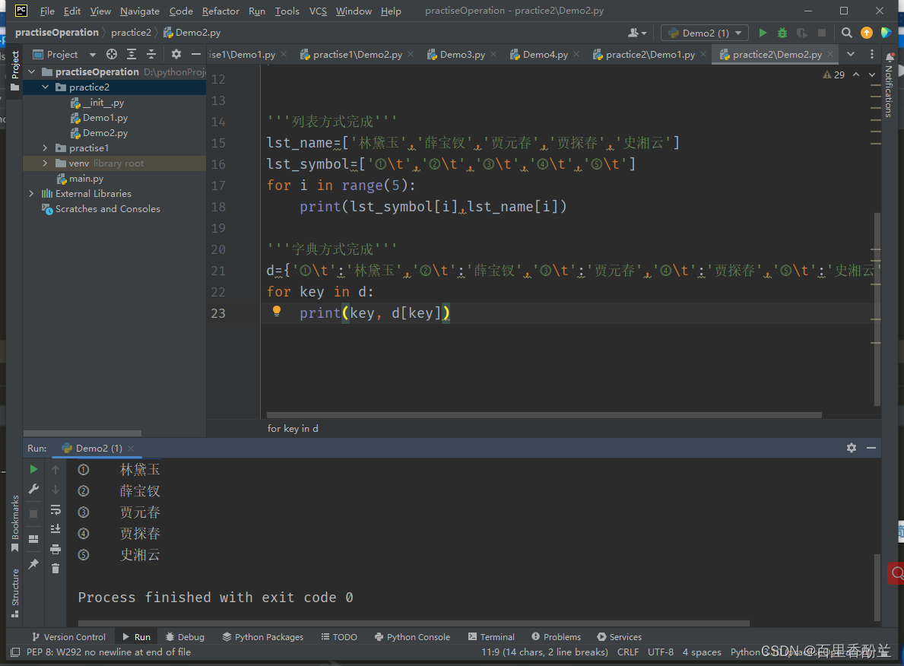Open the VCS menu
This screenshot has width=904, height=666.
[x=318, y=11]
